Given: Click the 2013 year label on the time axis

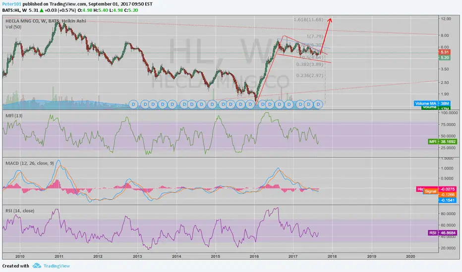Looking at the screenshot, I should (137, 256).
